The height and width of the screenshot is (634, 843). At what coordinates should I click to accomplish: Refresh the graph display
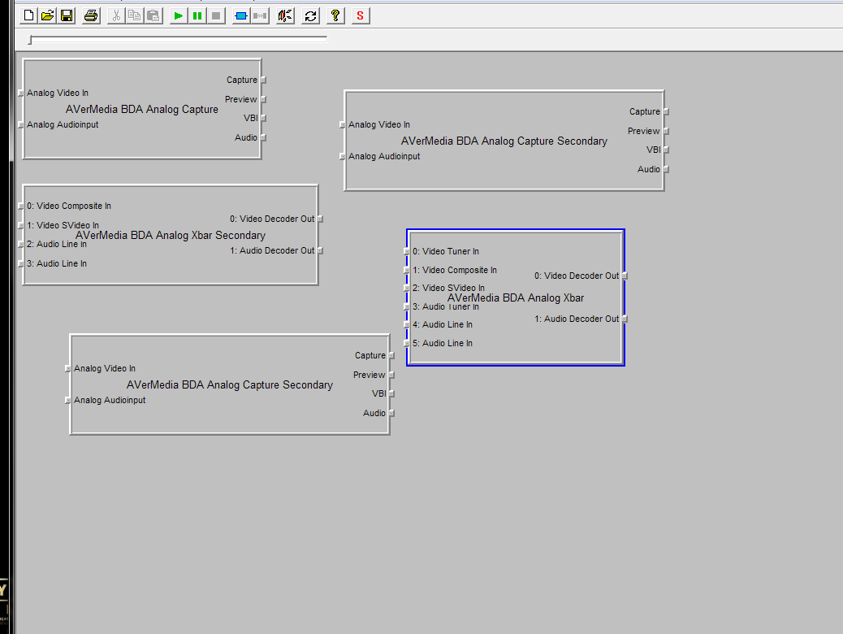click(x=310, y=15)
